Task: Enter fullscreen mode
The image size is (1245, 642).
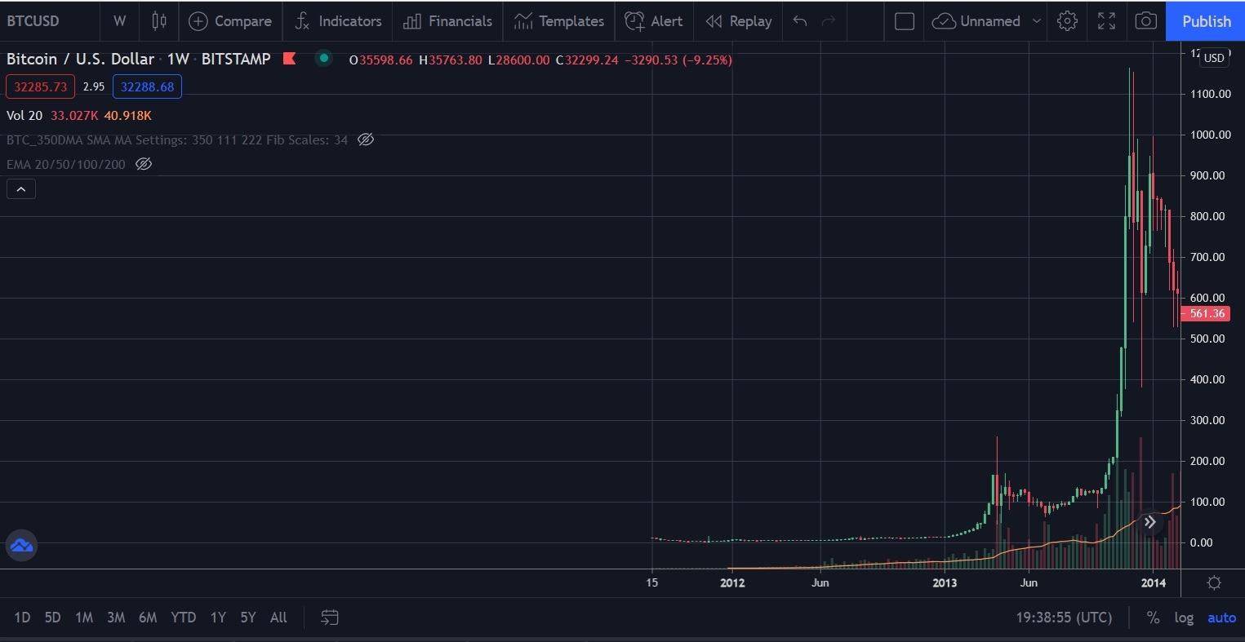Action: (x=1106, y=21)
